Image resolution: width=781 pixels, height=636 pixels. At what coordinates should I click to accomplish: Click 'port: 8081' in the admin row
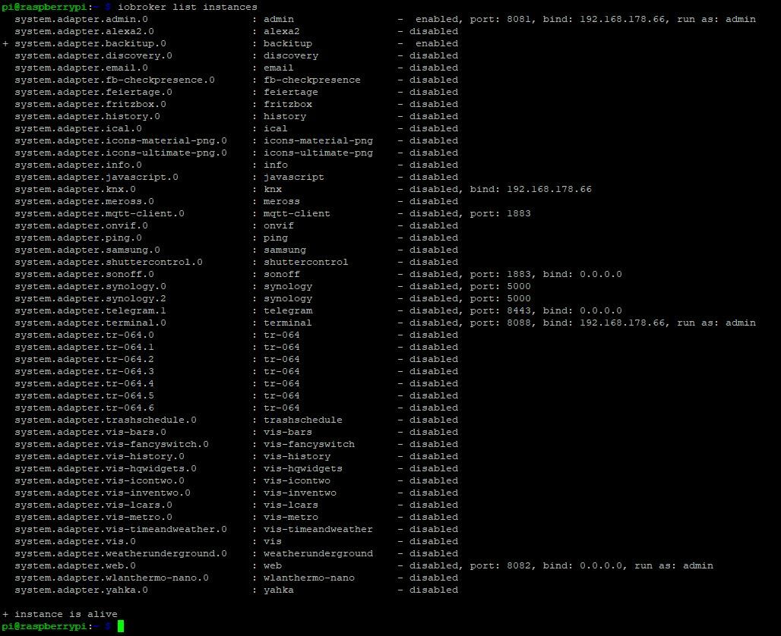(x=500, y=19)
